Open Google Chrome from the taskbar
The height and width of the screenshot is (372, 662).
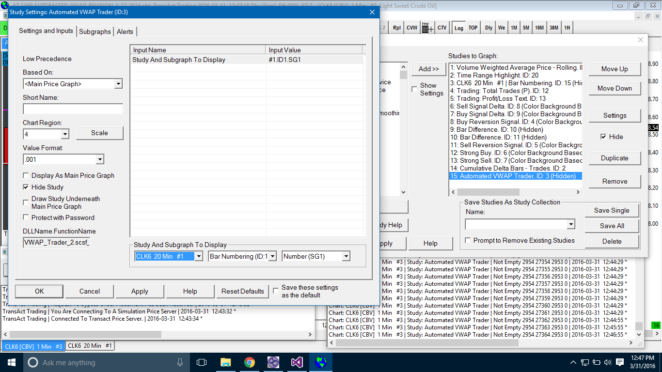click(249, 362)
